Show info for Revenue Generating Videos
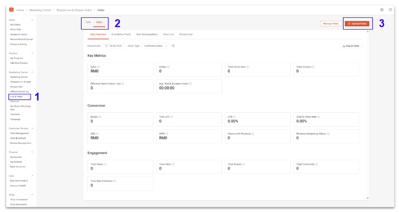The height and width of the screenshot is (212, 399). pos(328,133)
